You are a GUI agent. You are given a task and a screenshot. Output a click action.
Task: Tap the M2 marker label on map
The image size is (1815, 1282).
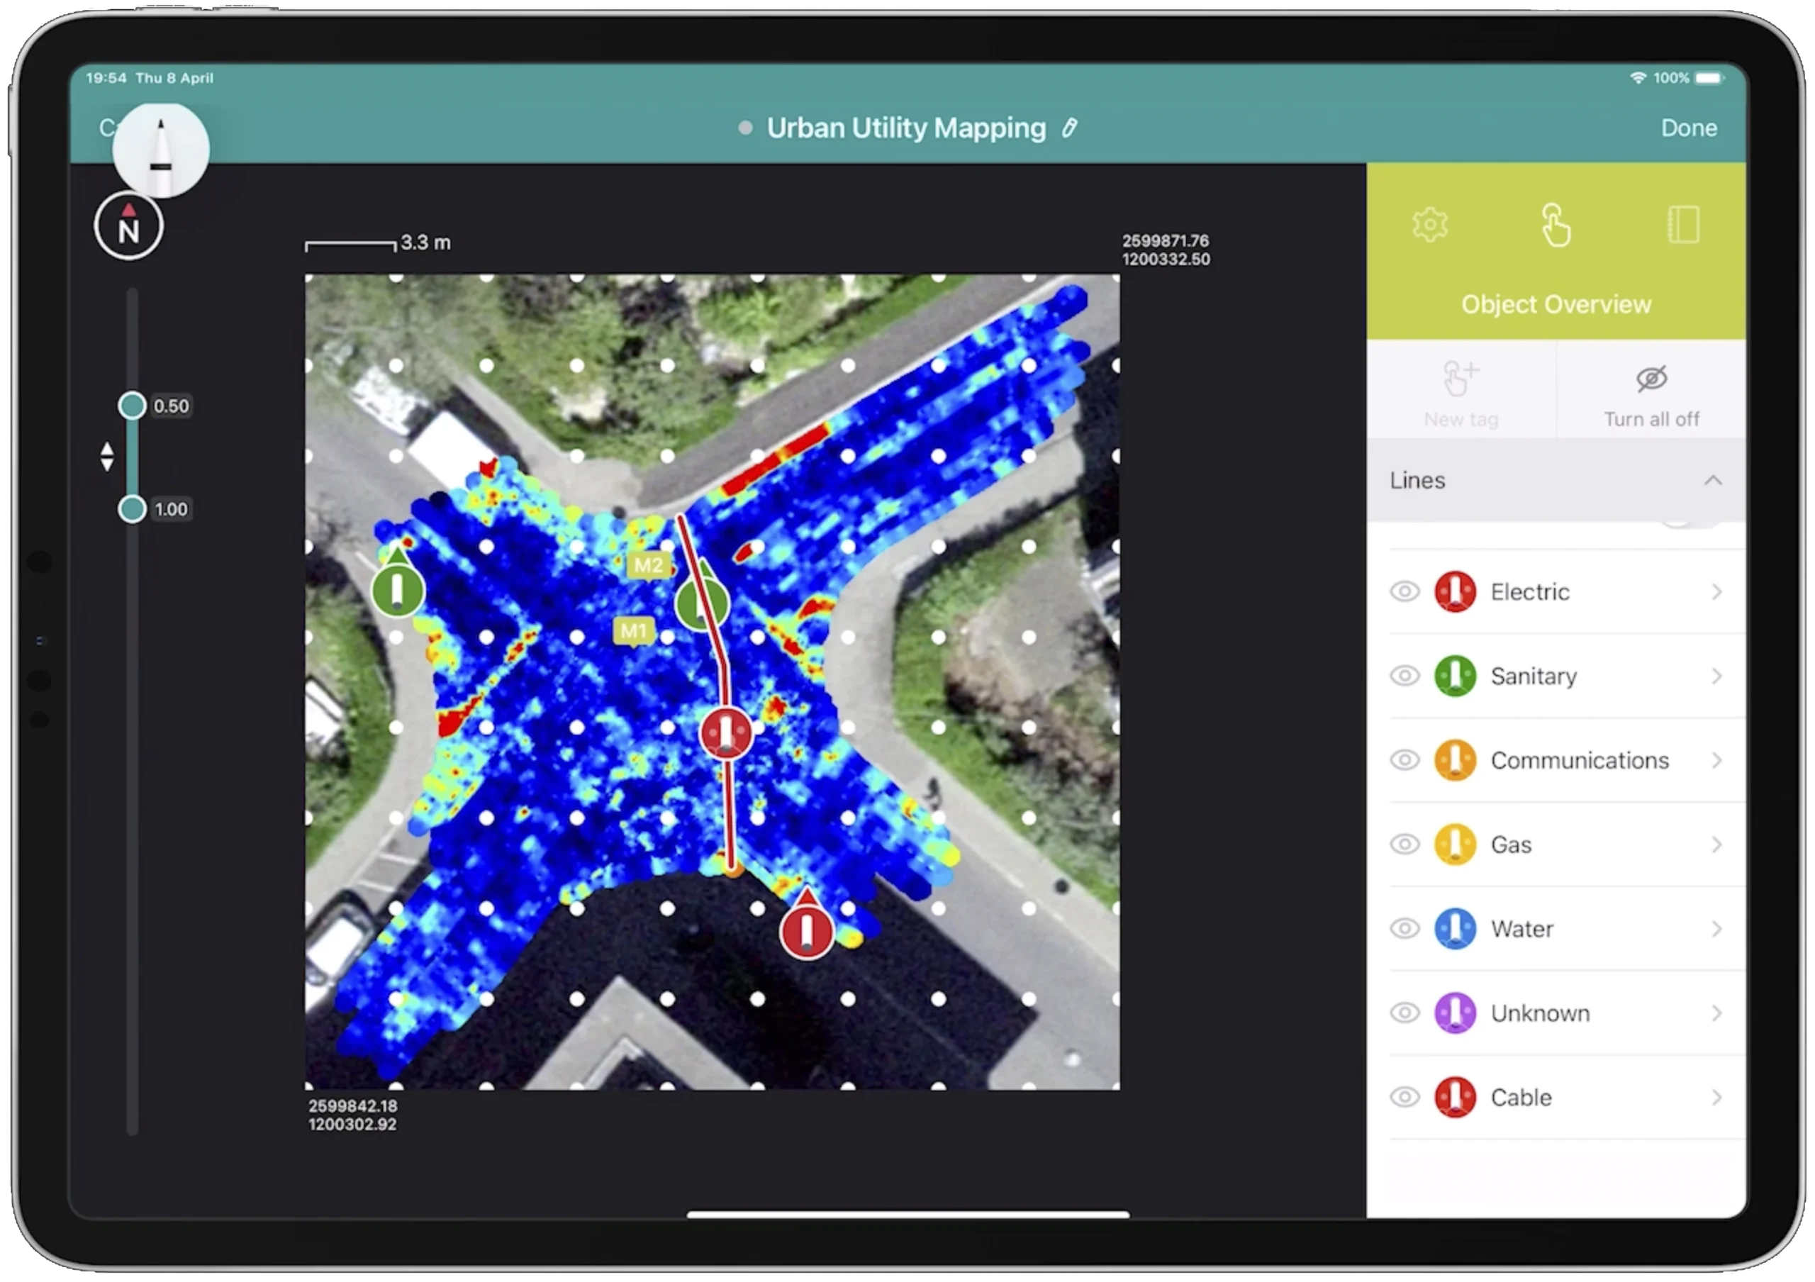click(648, 566)
